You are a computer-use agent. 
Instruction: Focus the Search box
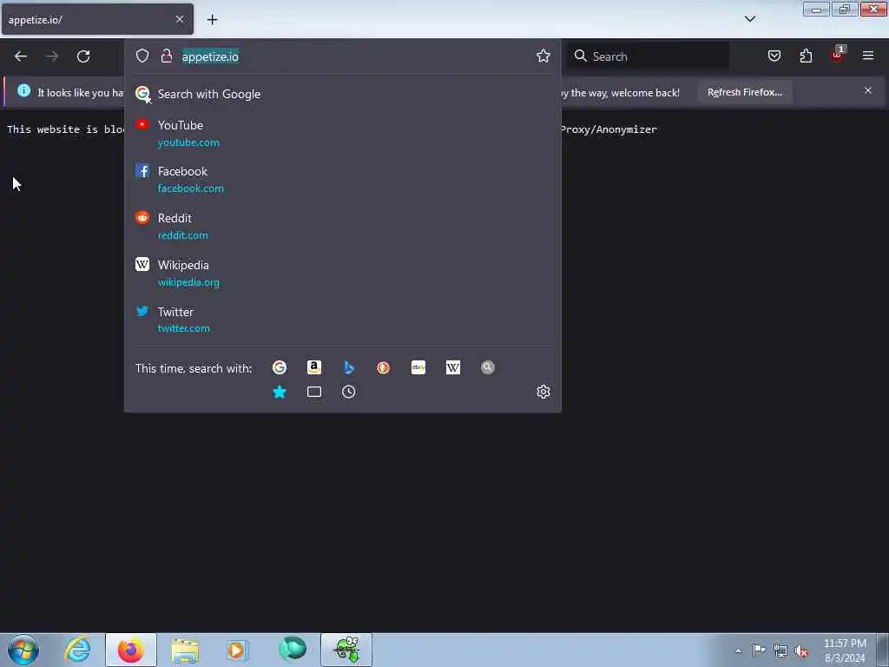[x=648, y=56]
